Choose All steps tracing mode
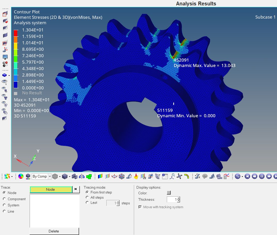Viewport: 277px width, 235px height. pyautogui.click(x=87, y=197)
